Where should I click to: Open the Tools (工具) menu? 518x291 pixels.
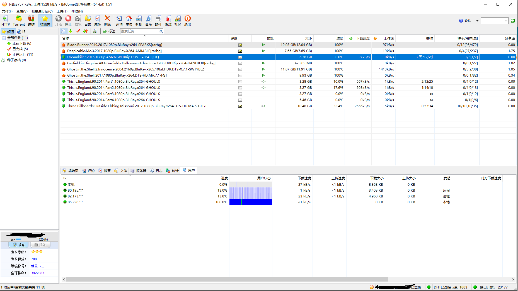pyautogui.click(x=62, y=11)
